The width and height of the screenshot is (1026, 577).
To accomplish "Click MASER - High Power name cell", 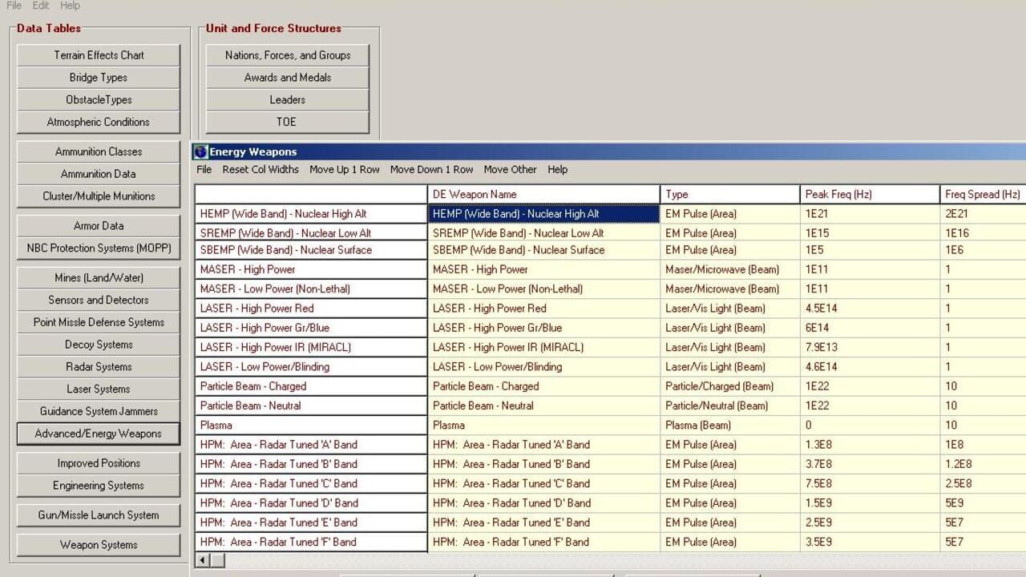I will [x=544, y=269].
